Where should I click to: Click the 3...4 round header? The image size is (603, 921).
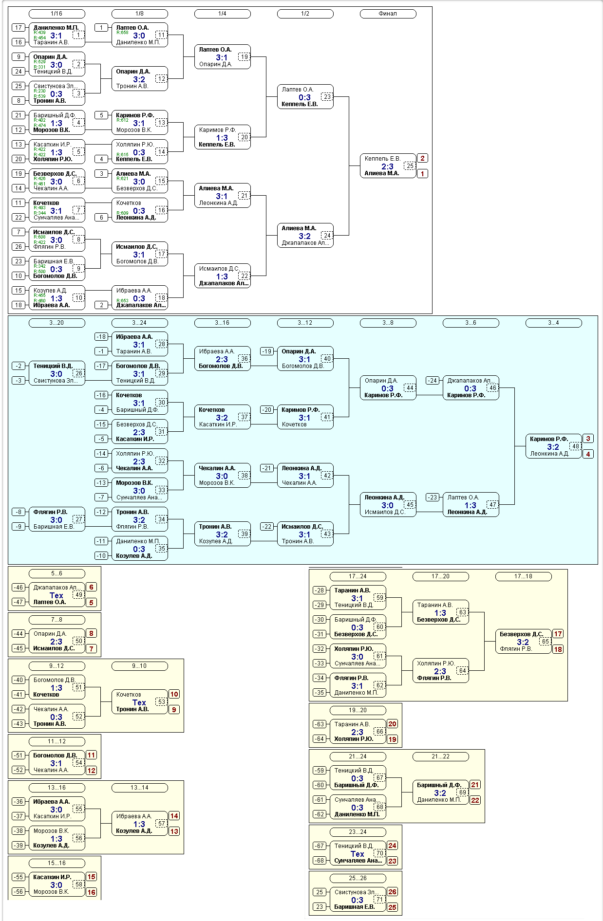click(553, 323)
